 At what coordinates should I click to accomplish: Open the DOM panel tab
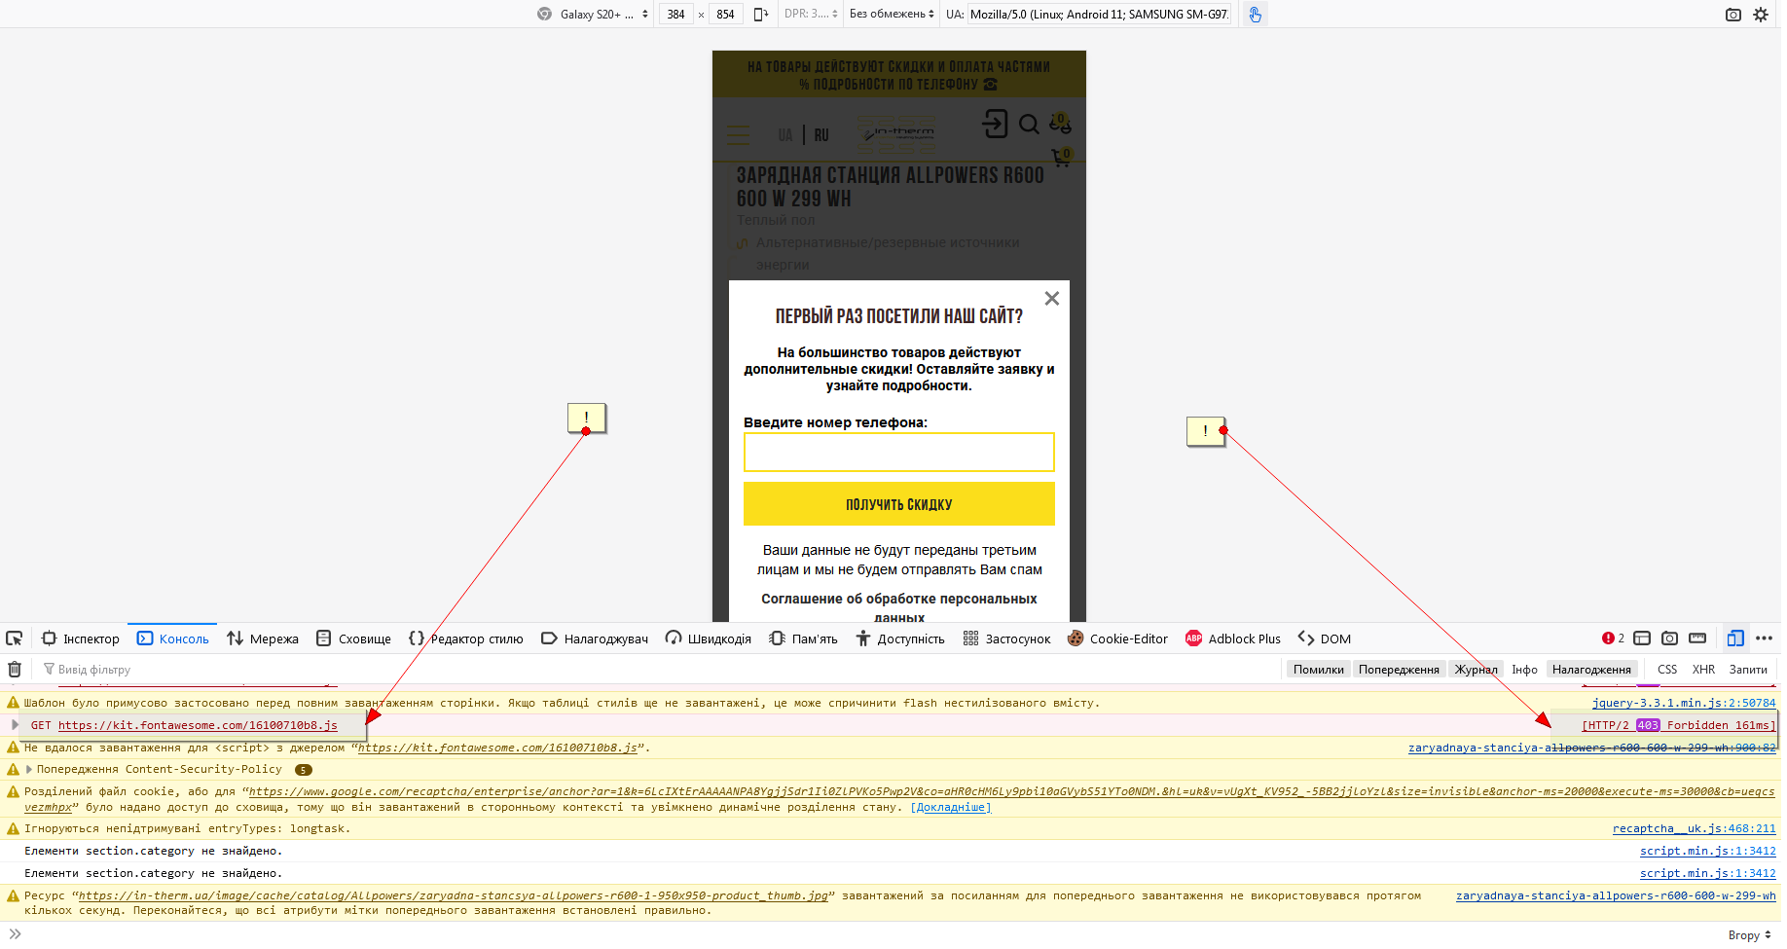(1325, 639)
